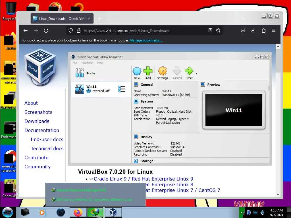Image resolution: width=291 pixels, height=218 pixels.
Task: Open the File menu in VirtualBox Manager
Action: pyautogui.click(x=75, y=63)
